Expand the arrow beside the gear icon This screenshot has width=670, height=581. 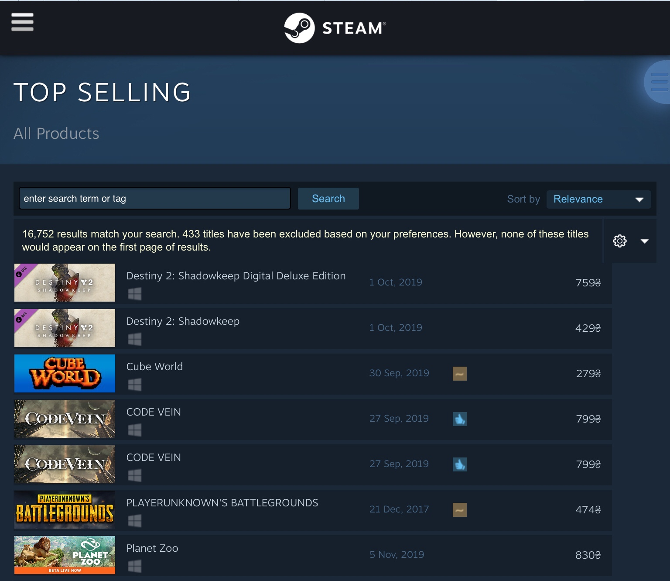click(x=644, y=241)
